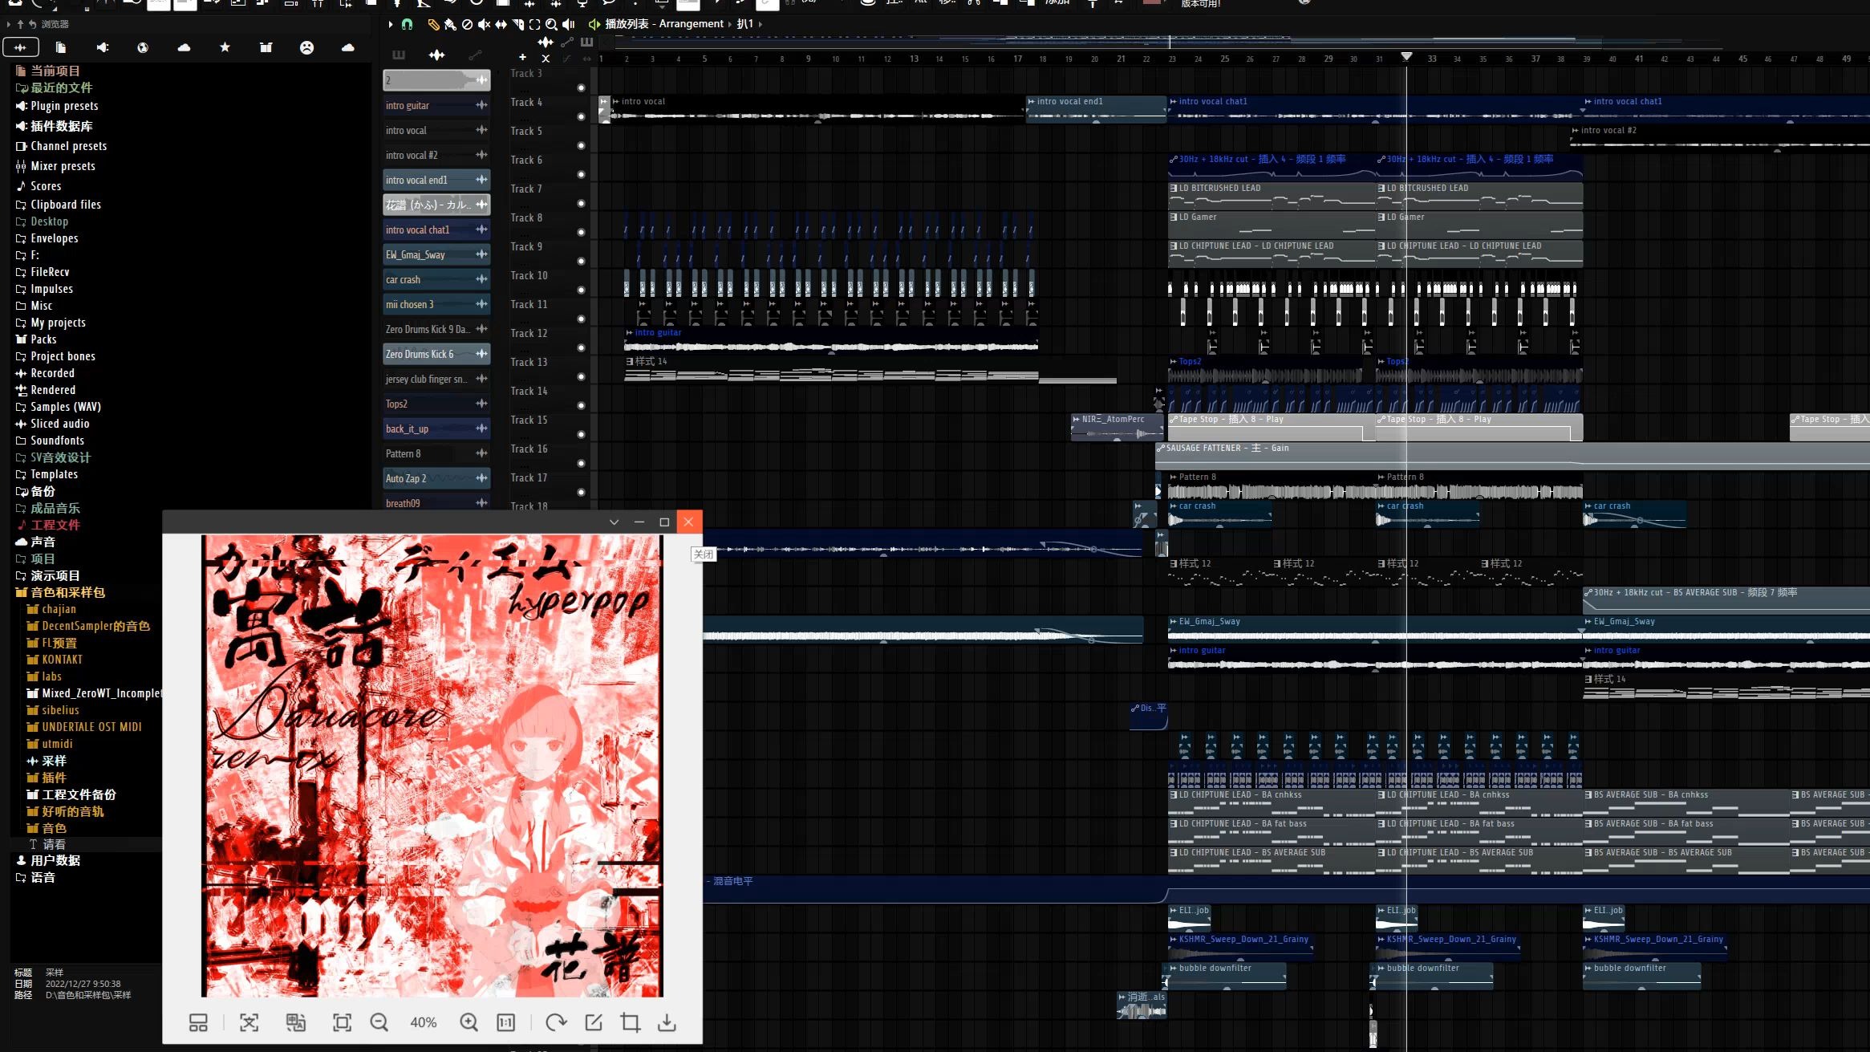This screenshot has height=1052, width=1870.
Task: Open the Recorded folder in browser
Action: click(x=45, y=373)
